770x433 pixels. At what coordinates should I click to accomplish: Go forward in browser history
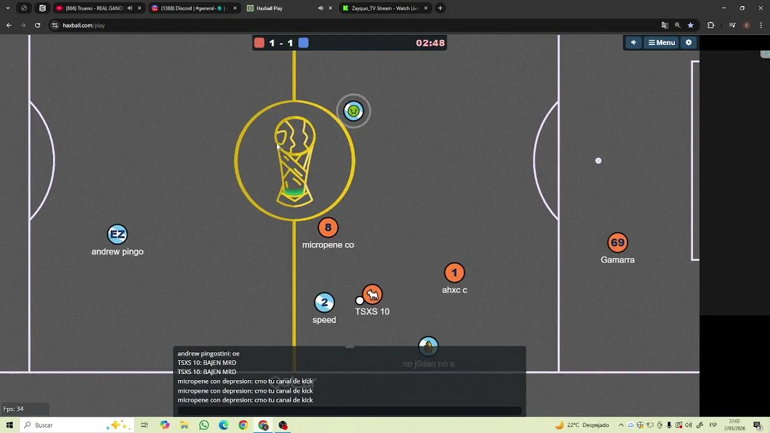[23, 25]
